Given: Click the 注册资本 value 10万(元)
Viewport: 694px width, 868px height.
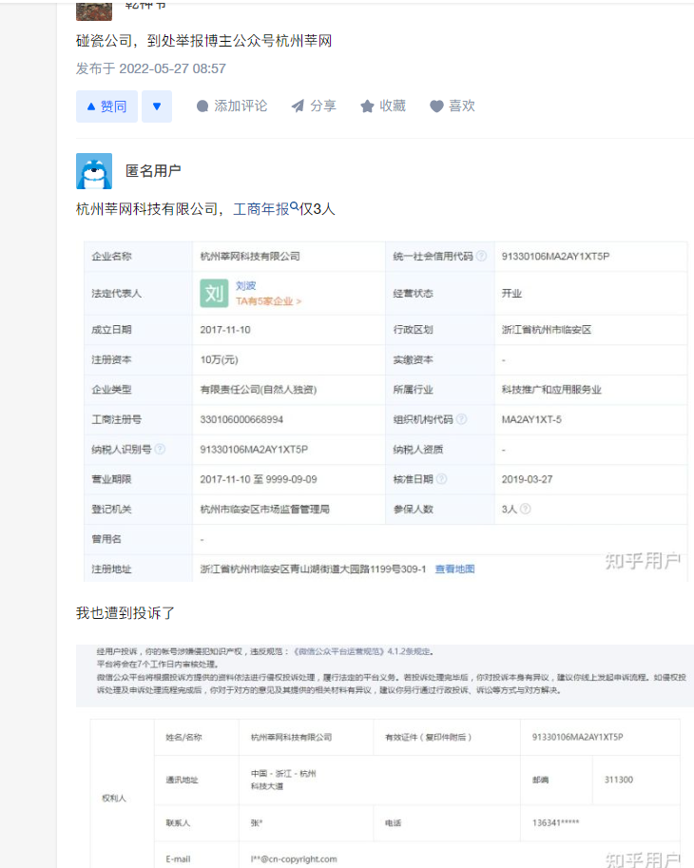Looking at the screenshot, I should tap(220, 359).
